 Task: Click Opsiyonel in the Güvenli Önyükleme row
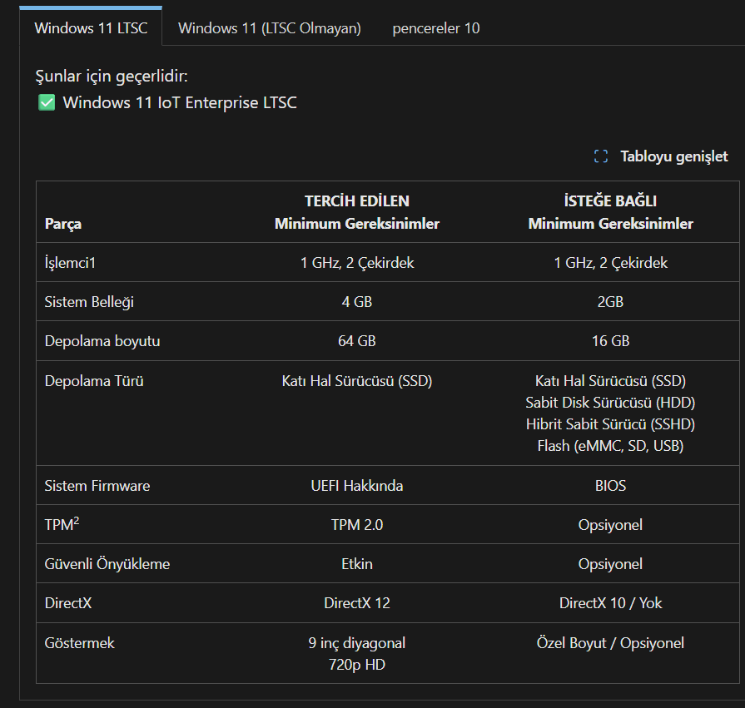click(x=610, y=564)
